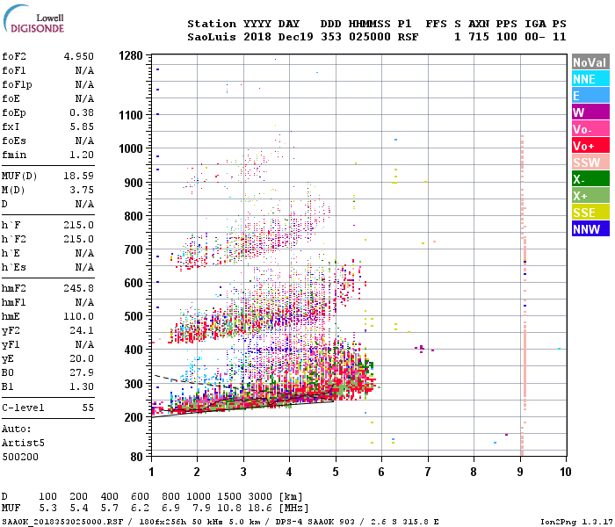Click the 10 MHz x-axis tick label
This screenshot has width=615, height=527.
pos(565,472)
